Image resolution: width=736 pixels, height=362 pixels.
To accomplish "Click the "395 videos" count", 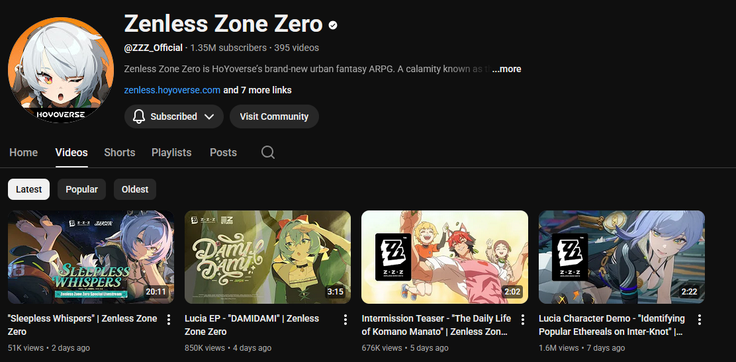I will coord(297,48).
